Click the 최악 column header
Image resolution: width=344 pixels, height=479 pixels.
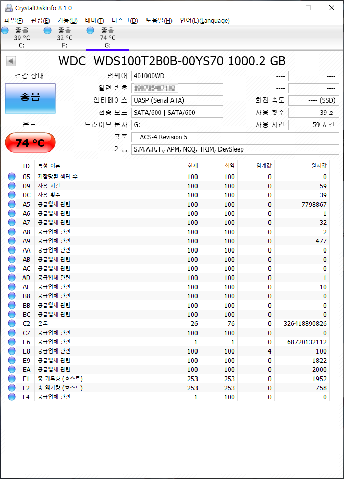(219, 166)
